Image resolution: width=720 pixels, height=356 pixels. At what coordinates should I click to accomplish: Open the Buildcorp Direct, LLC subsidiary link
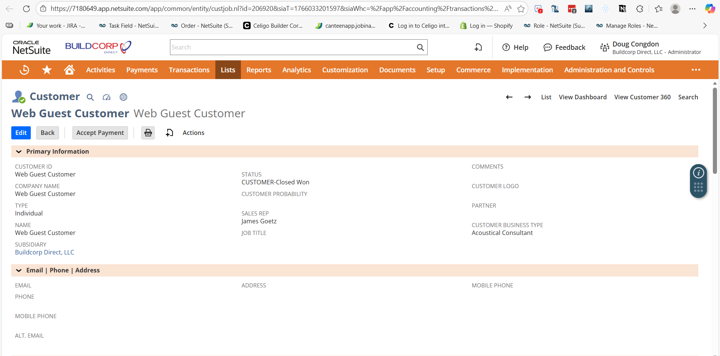[45, 252]
